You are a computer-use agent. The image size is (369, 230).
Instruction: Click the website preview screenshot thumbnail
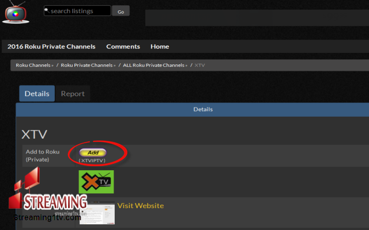coord(97,213)
